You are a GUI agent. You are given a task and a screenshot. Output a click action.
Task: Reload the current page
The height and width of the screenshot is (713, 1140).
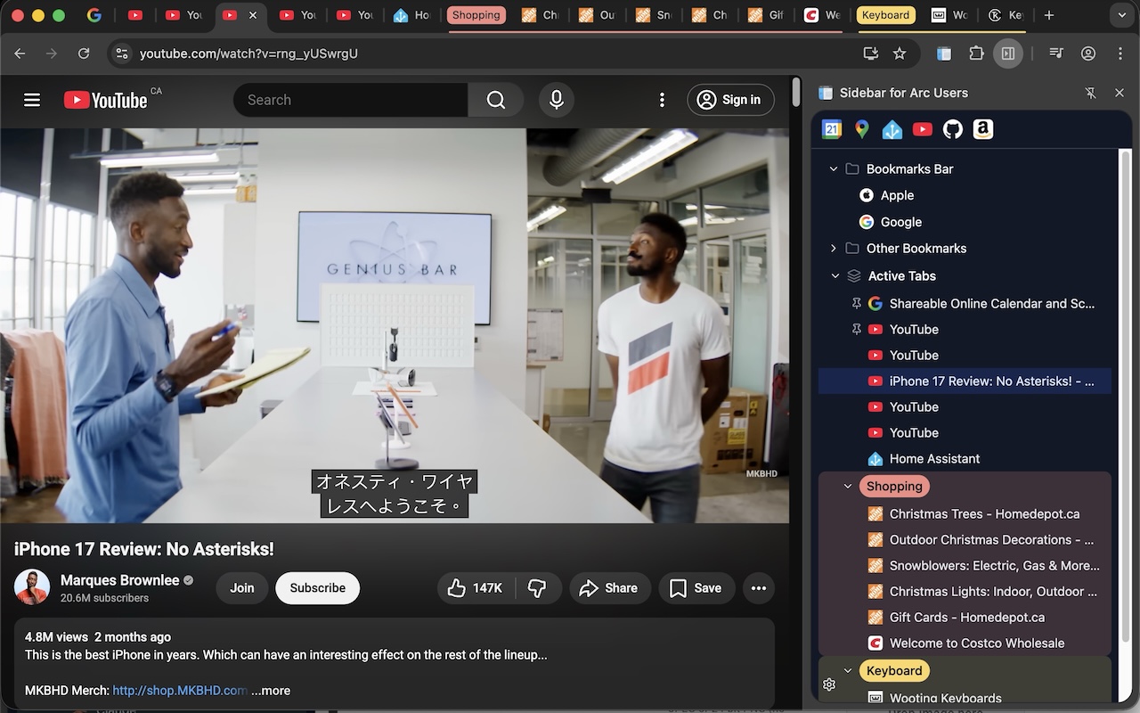[x=84, y=53]
